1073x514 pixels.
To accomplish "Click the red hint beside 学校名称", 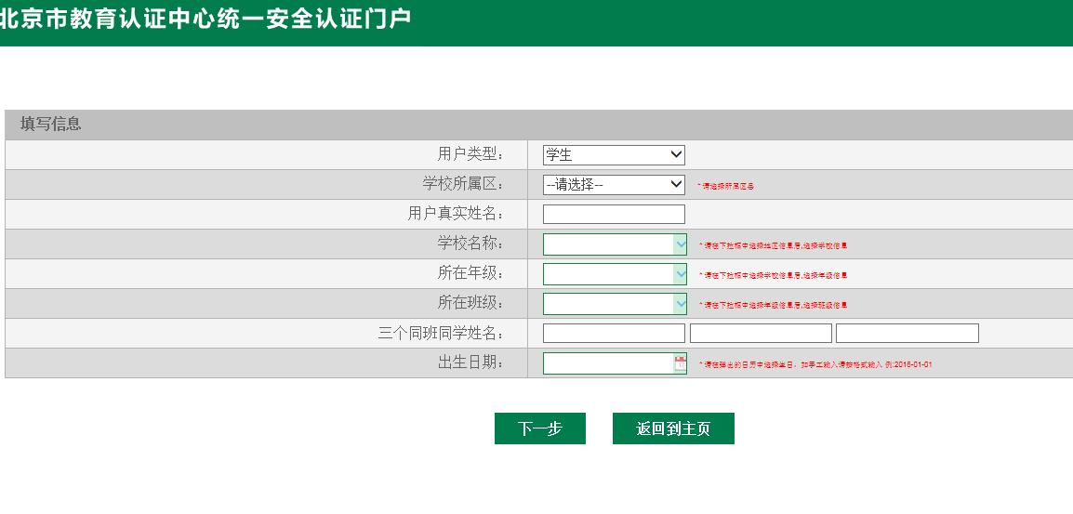I will coord(774,245).
